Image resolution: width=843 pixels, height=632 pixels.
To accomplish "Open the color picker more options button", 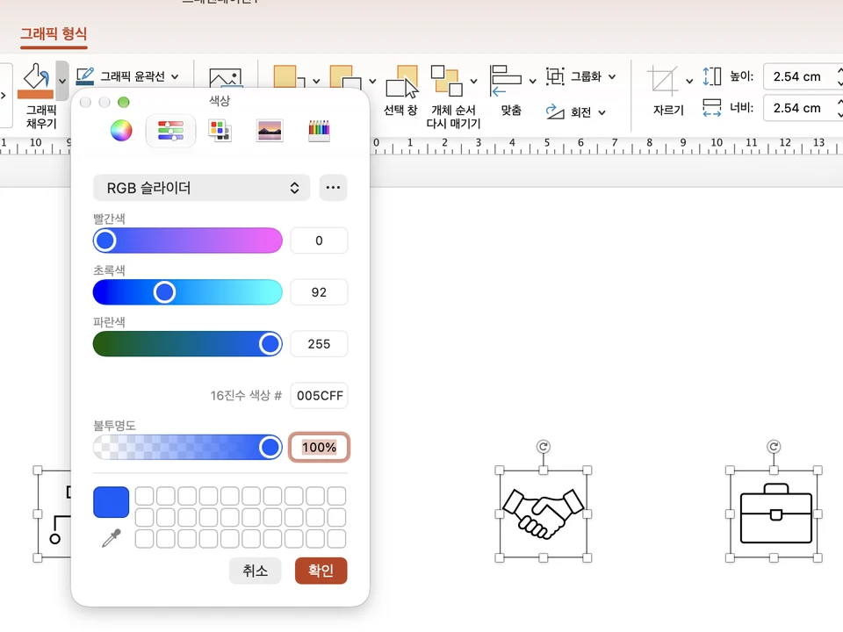I will point(334,188).
